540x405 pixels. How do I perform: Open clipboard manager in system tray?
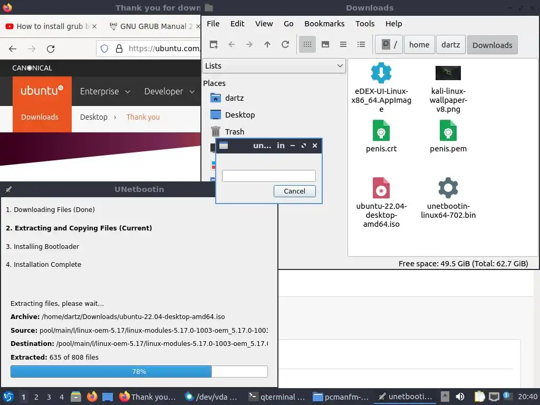pos(479,397)
